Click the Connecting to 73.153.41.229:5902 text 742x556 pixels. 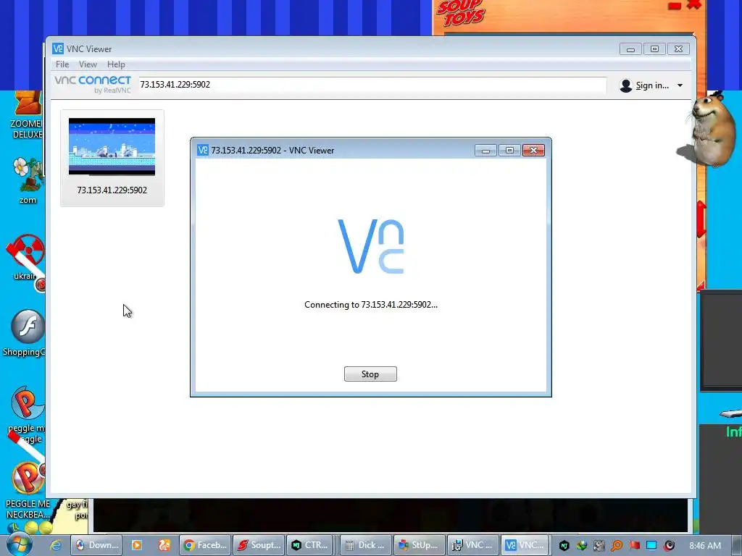point(371,305)
